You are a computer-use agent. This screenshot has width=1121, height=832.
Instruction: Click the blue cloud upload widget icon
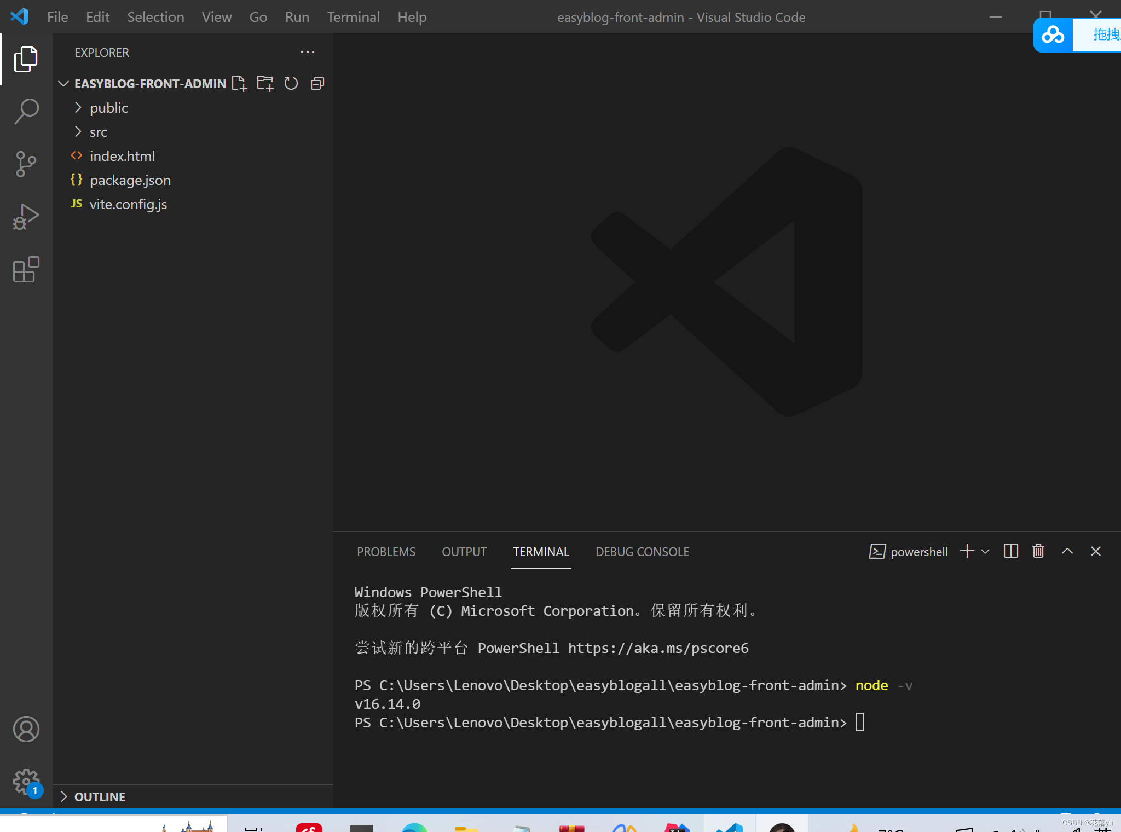(x=1053, y=35)
